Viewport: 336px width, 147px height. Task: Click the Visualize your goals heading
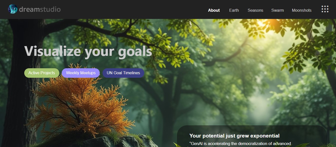click(88, 51)
